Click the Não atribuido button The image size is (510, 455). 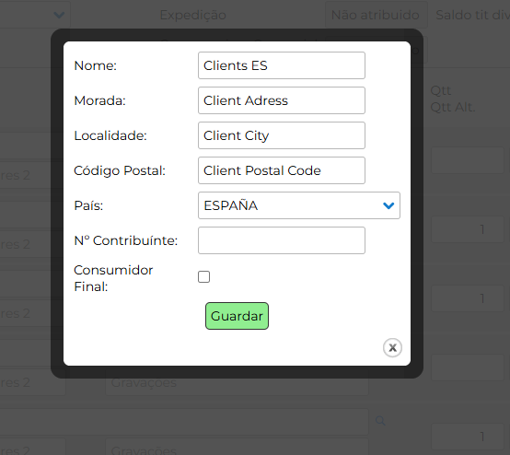click(x=376, y=15)
